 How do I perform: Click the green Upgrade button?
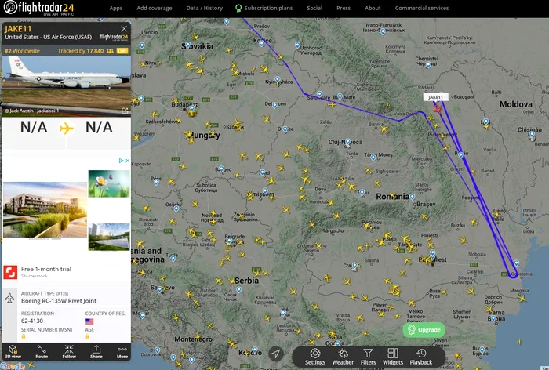[424, 330]
